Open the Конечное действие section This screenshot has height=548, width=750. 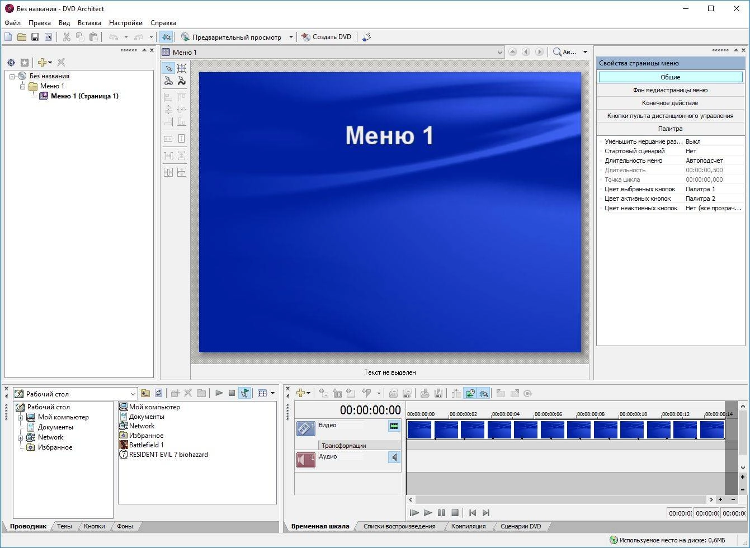(670, 103)
